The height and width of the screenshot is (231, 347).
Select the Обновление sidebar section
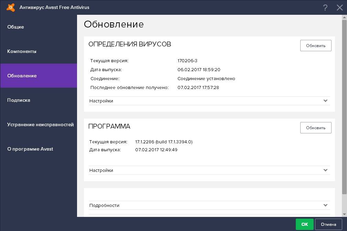[x=39, y=76]
